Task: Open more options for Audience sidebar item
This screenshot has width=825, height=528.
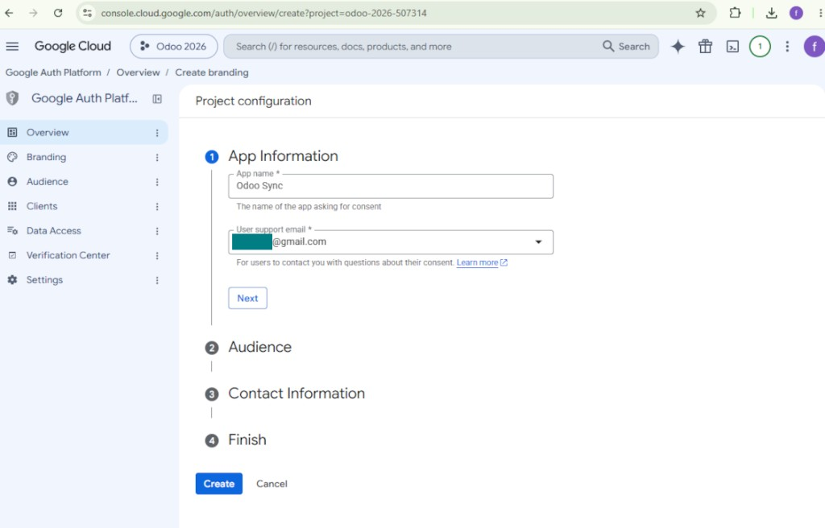Action: click(157, 182)
